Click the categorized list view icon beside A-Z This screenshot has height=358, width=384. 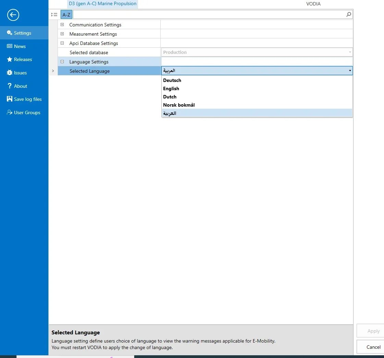(54, 14)
